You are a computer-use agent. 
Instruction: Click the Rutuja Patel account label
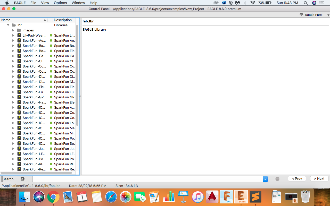314,15
